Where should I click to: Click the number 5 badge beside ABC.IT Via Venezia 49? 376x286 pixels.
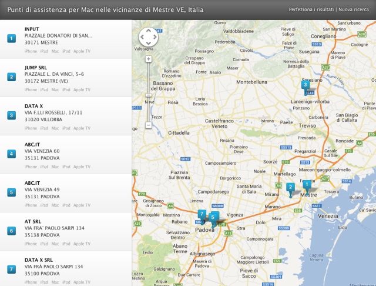coord(11,192)
